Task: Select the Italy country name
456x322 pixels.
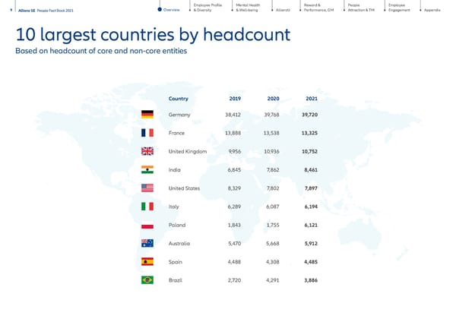Action: 173,207
